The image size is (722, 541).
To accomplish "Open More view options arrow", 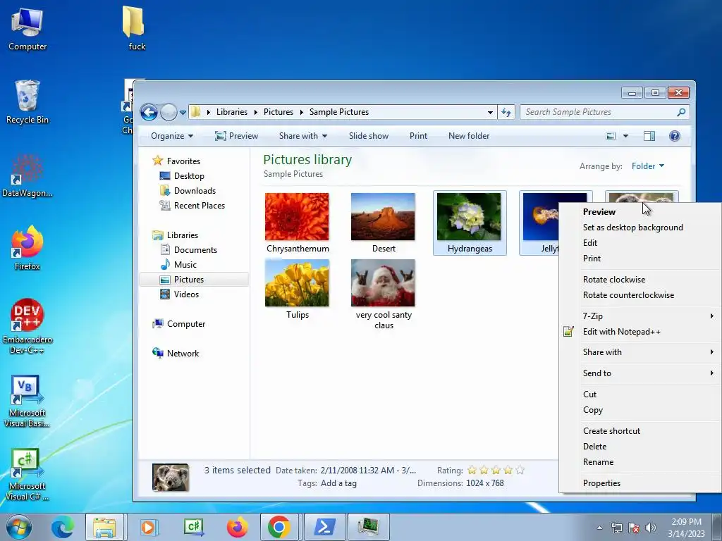I will [626, 136].
